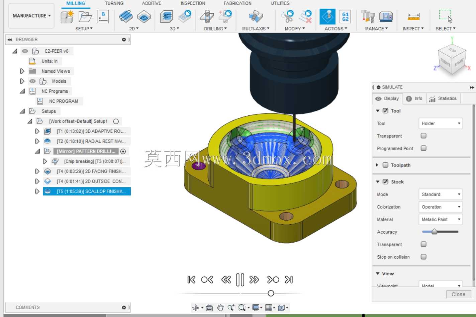Switch to the UTILITIES tab

pos(280,3)
